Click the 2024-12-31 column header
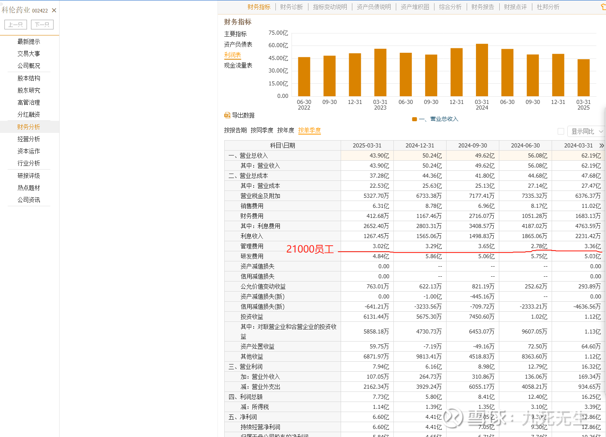 coord(420,145)
